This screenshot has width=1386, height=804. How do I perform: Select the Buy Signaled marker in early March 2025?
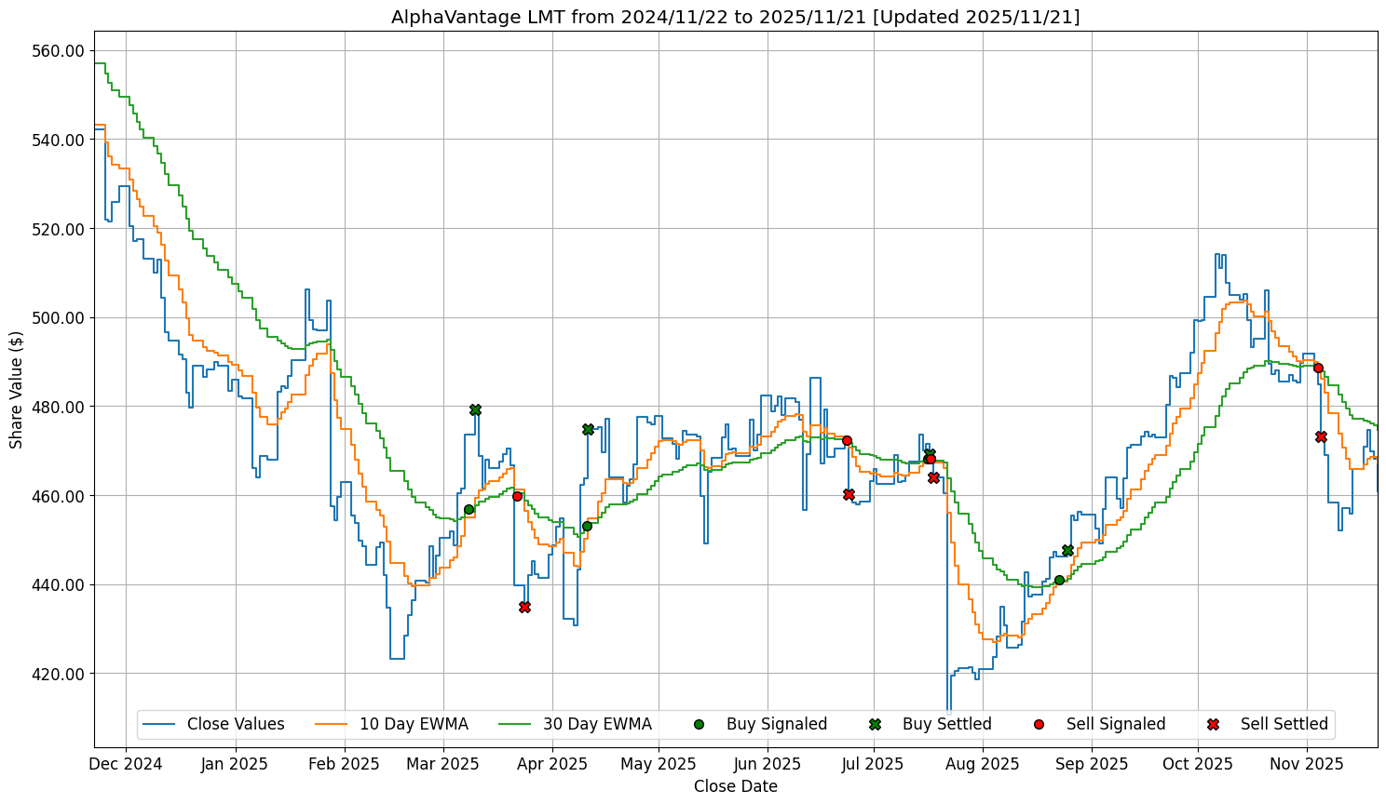click(x=469, y=509)
